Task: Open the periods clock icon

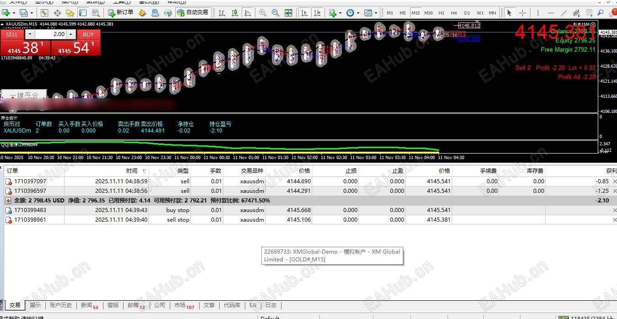Action: 350,13
